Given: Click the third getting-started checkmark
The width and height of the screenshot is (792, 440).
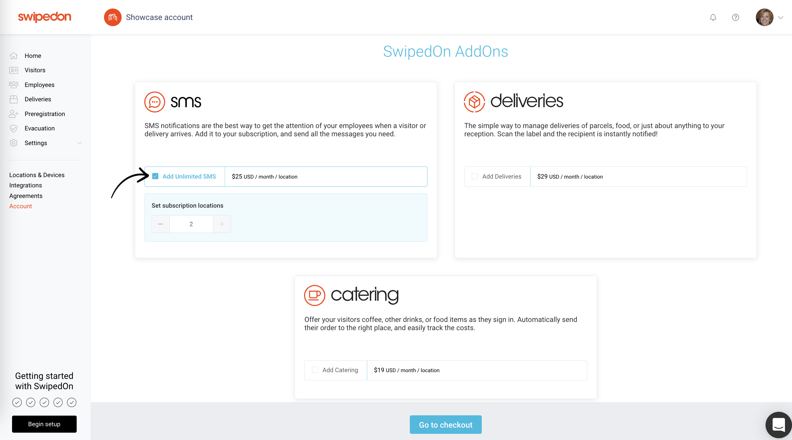Looking at the screenshot, I should (44, 402).
